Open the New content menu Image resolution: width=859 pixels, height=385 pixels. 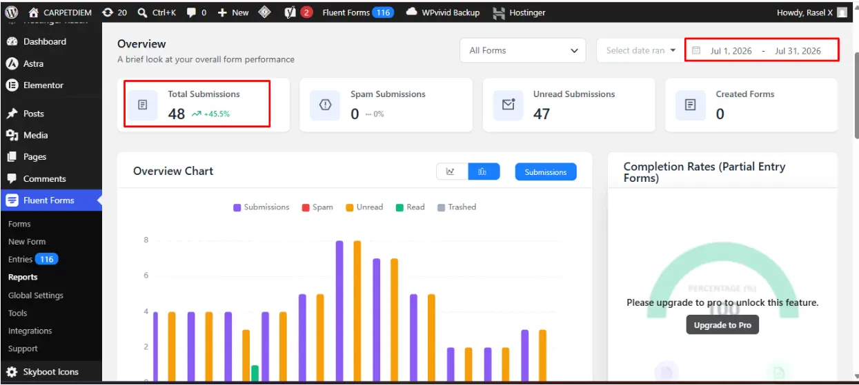pyautogui.click(x=233, y=12)
